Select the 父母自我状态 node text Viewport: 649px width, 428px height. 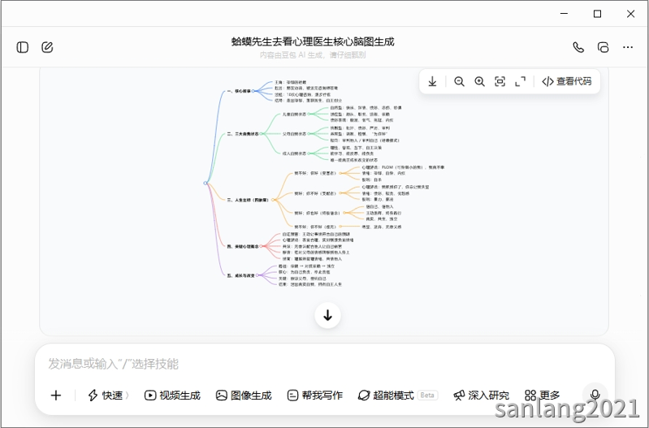pos(294,134)
